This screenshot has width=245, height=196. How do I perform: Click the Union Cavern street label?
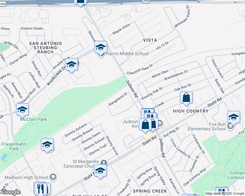(217, 69)
